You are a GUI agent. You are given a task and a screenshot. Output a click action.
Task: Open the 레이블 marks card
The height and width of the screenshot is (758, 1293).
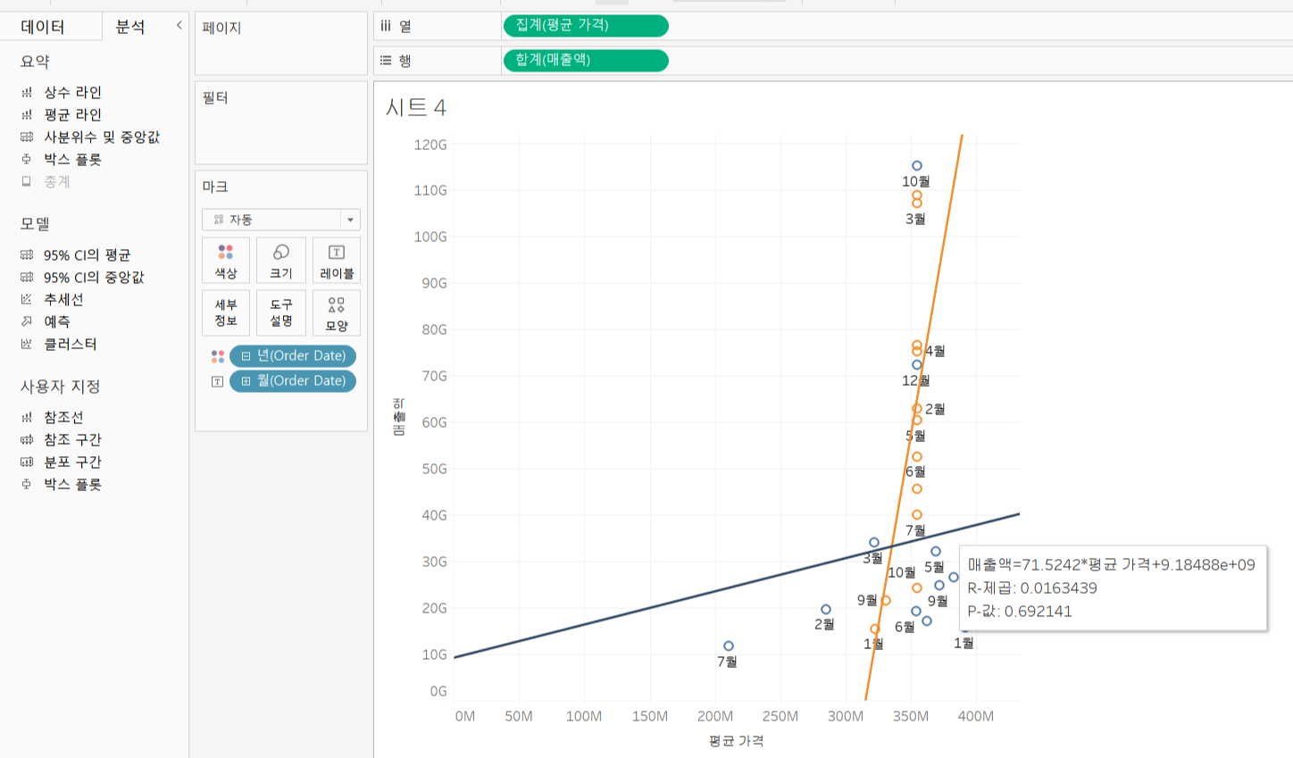337,261
